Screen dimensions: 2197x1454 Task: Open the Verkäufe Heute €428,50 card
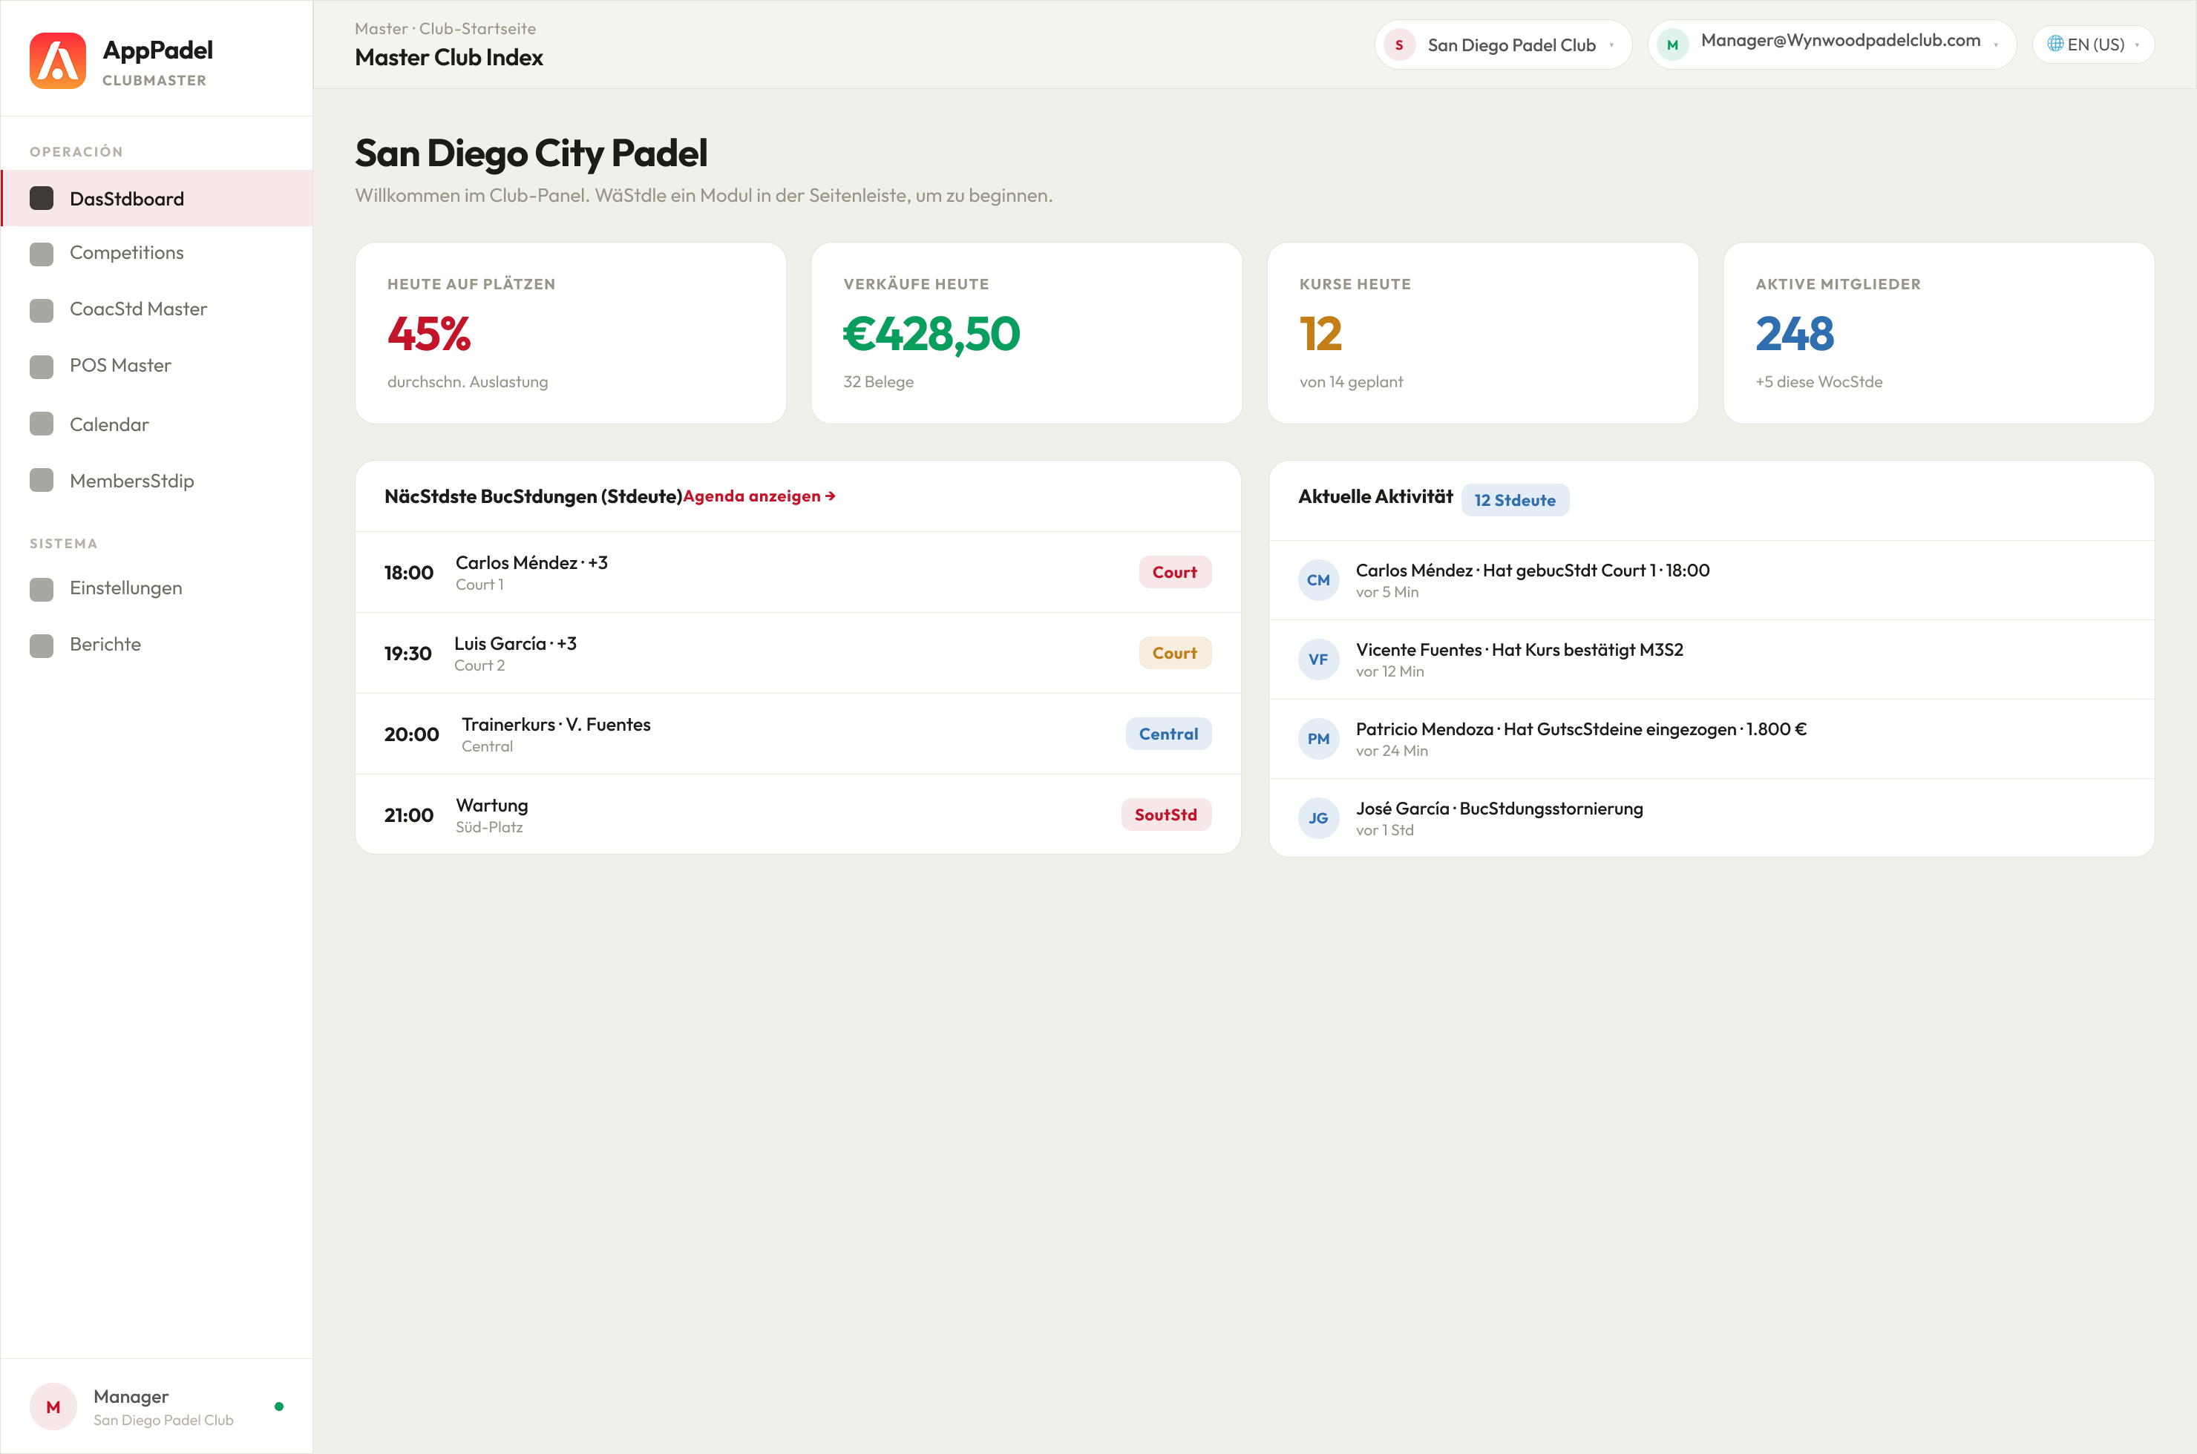tap(1026, 333)
